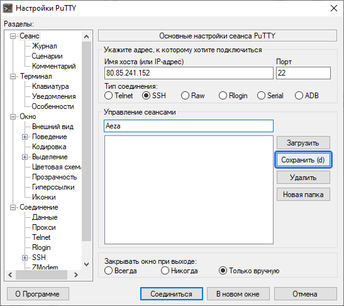
Task: Click the Сохранить (d) button
Action: click(x=303, y=160)
